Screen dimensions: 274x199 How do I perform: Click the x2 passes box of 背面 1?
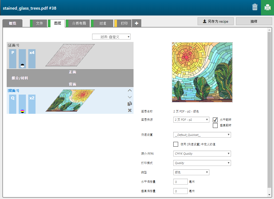click(x=32, y=104)
